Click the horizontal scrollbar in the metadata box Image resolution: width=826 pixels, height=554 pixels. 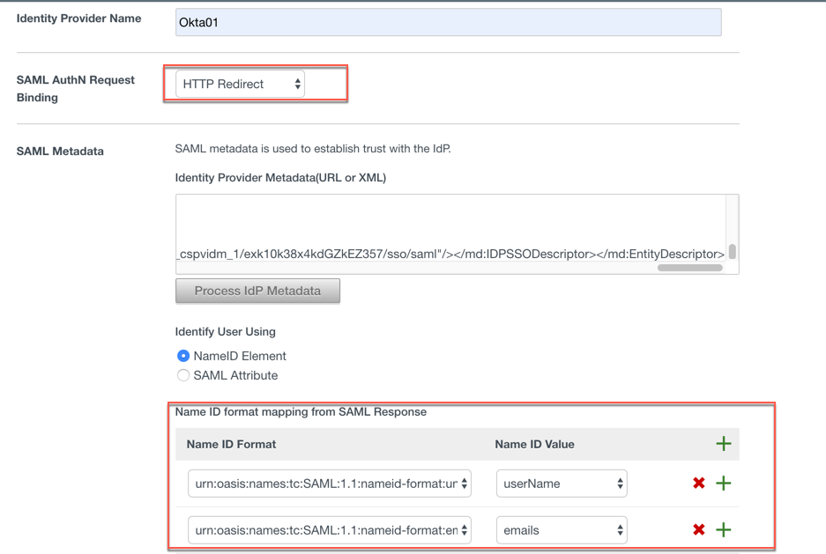[689, 268]
